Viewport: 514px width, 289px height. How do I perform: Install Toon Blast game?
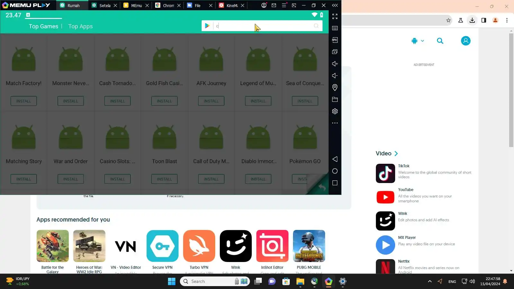164,179
